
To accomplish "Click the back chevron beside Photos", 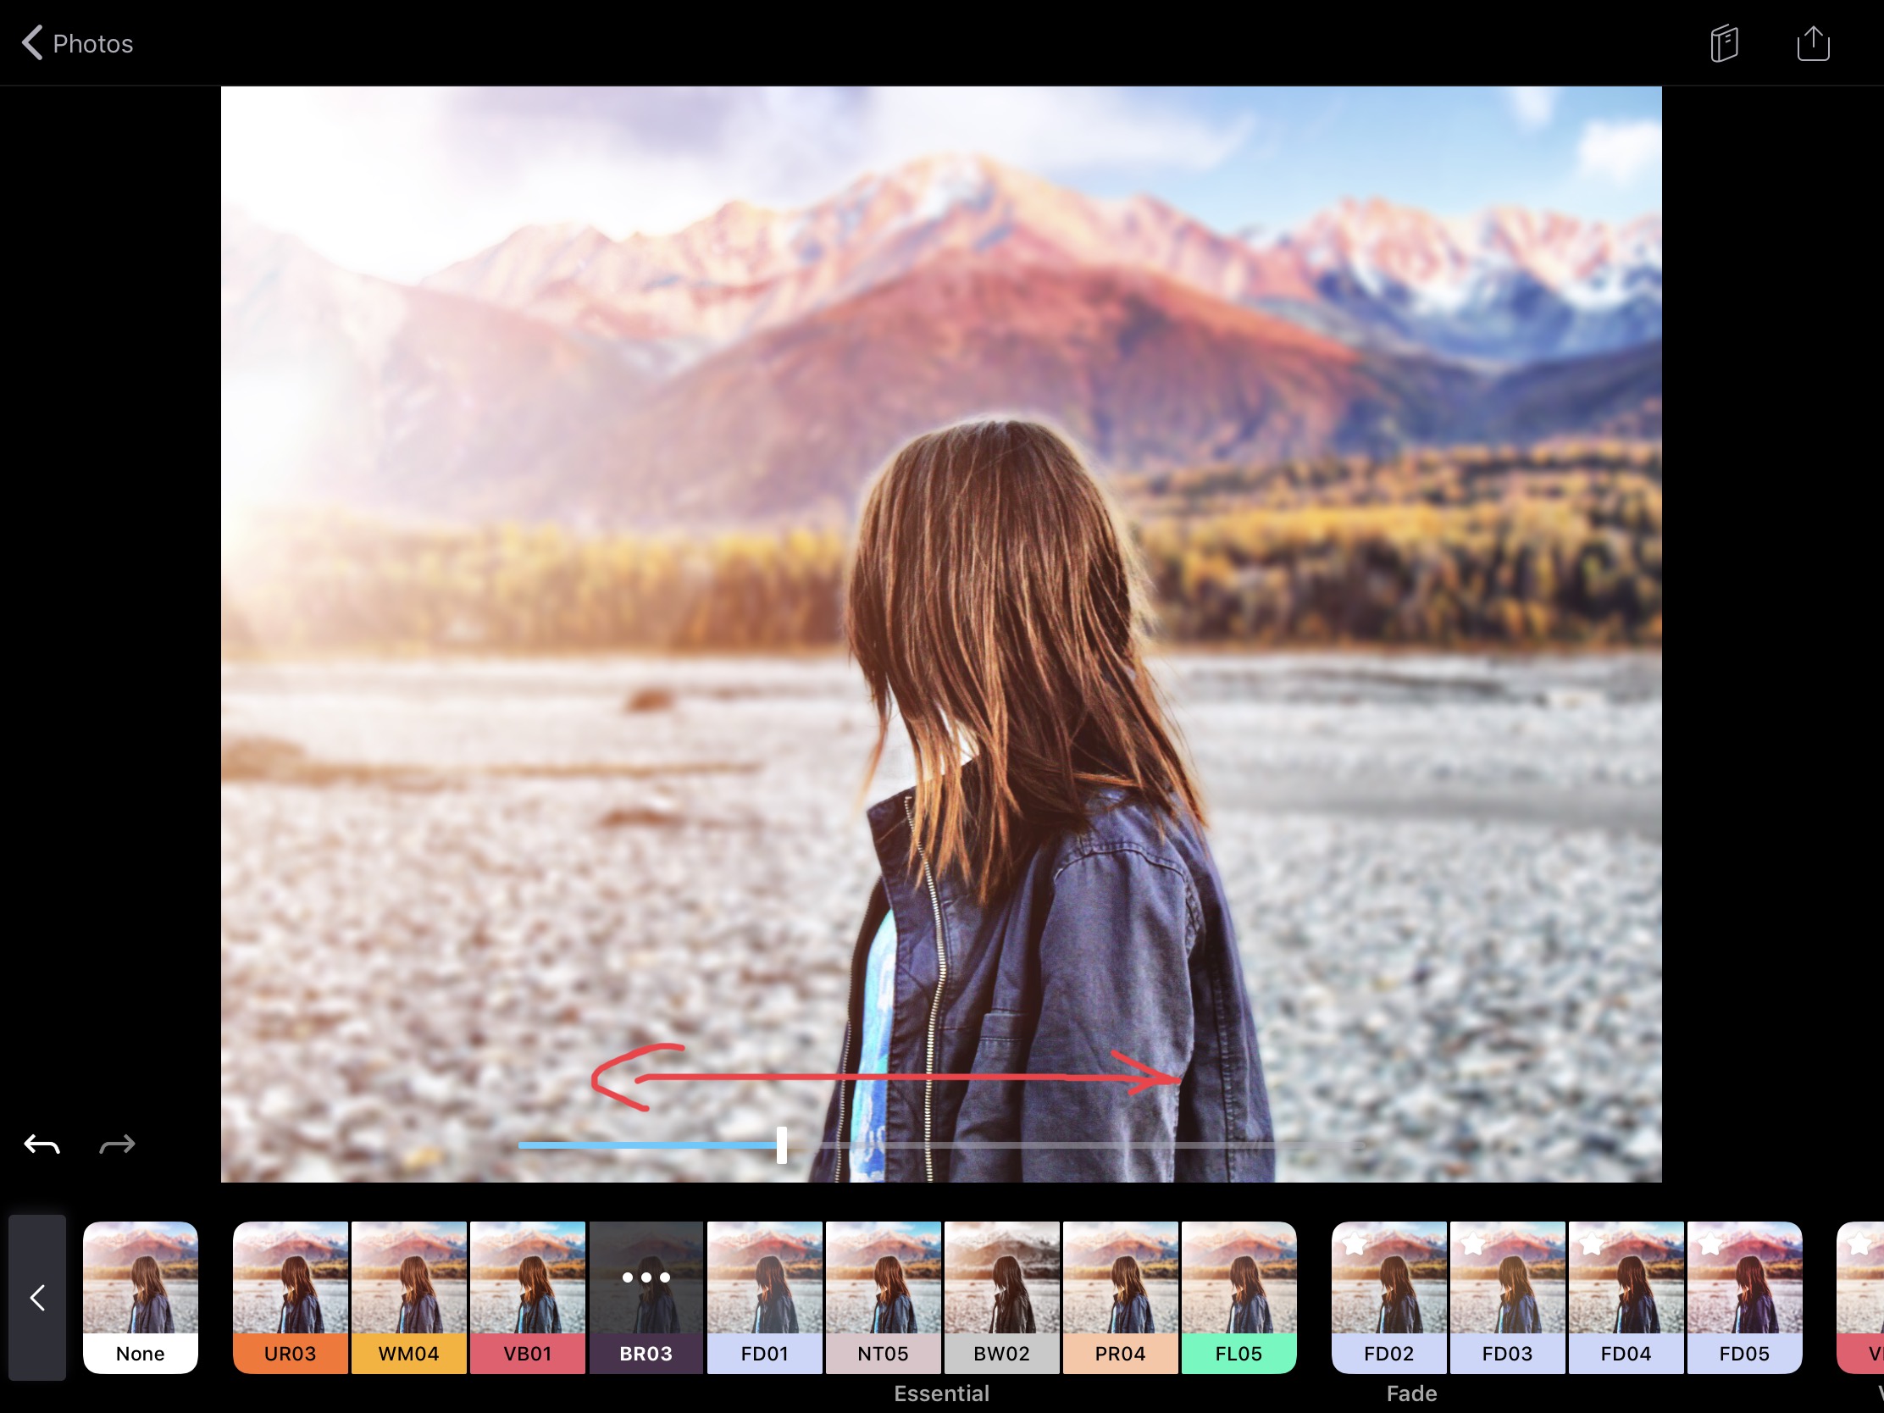I will coord(31,42).
